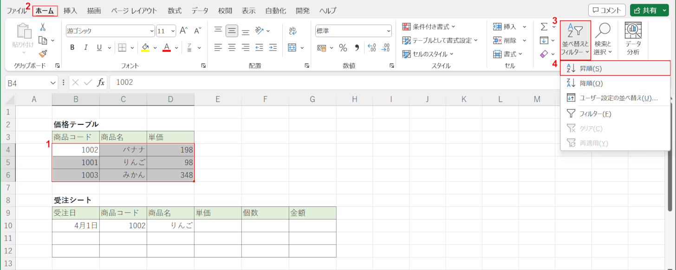Click the cut scissors icon
The width and height of the screenshot is (676, 270).
pyautogui.click(x=43, y=27)
